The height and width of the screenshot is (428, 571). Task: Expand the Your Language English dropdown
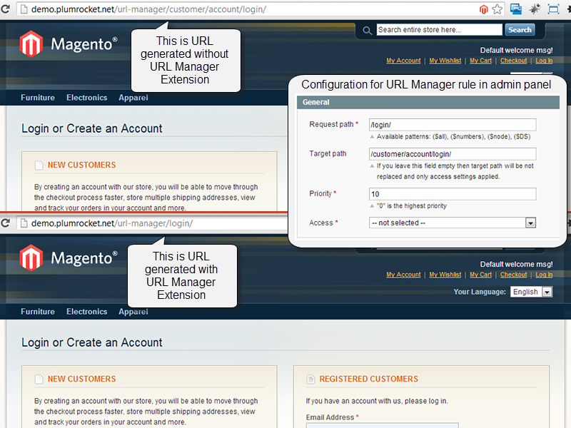coord(531,292)
